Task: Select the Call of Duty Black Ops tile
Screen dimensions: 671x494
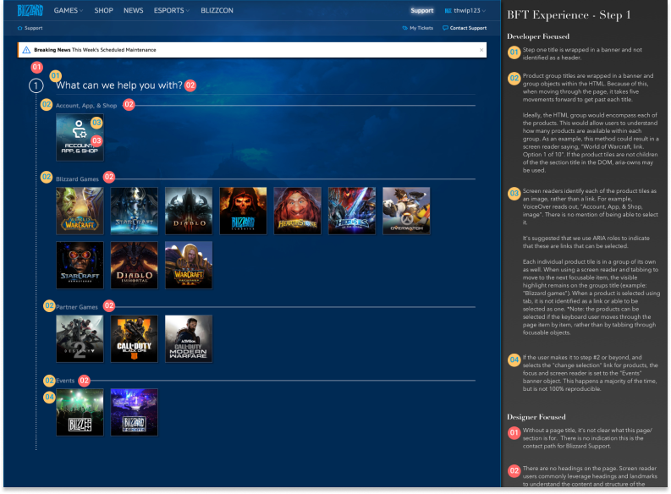Action: pyautogui.click(x=134, y=338)
